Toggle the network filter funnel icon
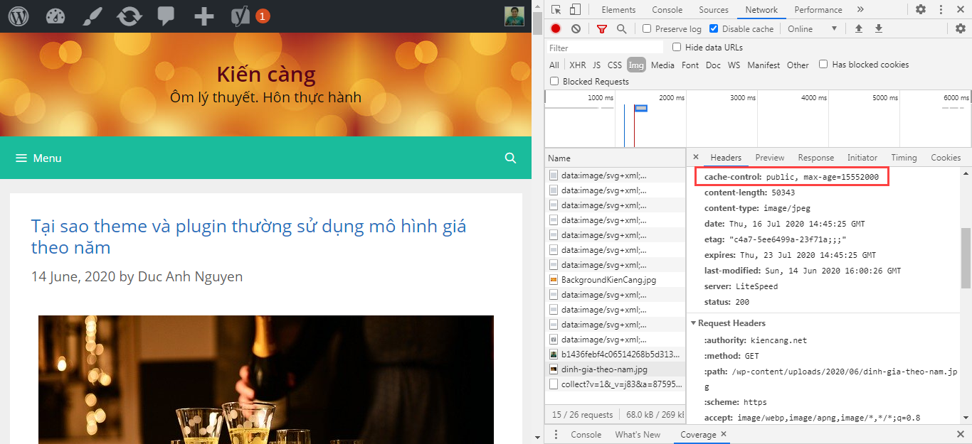The height and width of the screenshot is (444, 972). tap(602, 28)
